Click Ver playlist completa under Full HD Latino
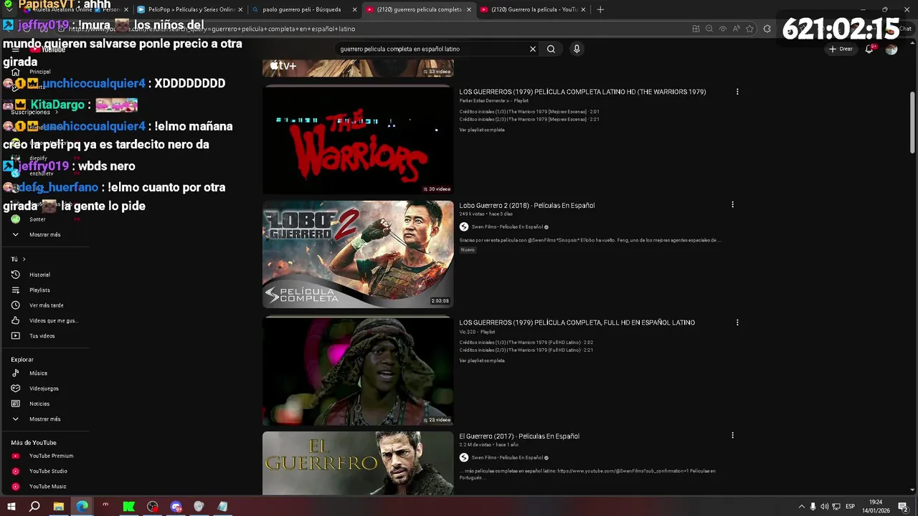Image resolution: width=918 pixels, height=516 pixels. [x=482, y=360]
